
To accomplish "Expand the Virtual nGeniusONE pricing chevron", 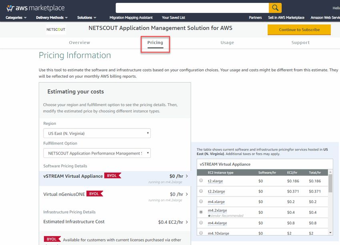I will 187,194.
